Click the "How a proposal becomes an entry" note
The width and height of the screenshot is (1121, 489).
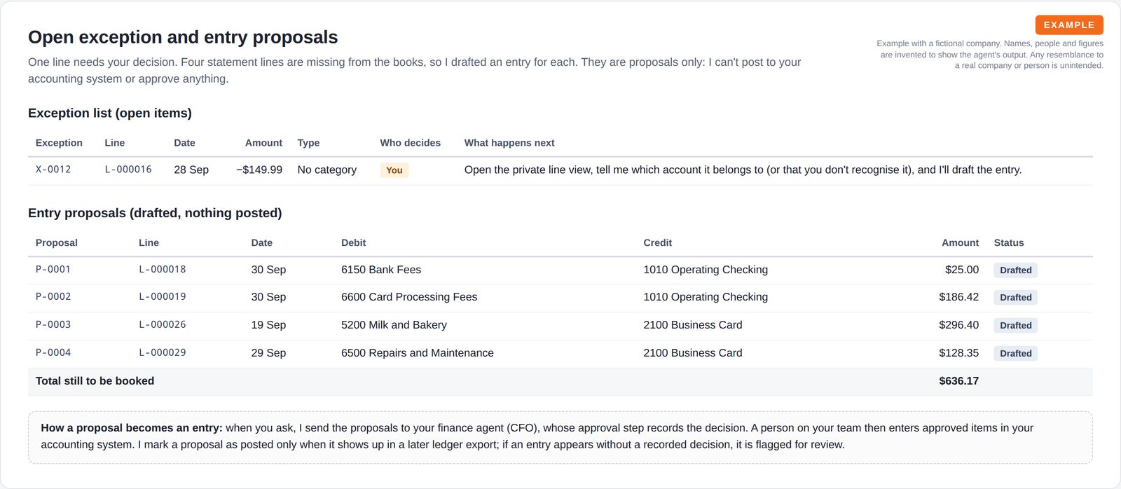pyautogui.click(x=560, y=437)
